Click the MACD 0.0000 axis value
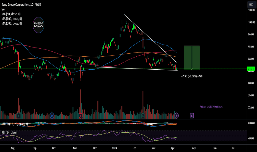Viewport: 257px width, 152px height. 251,123
